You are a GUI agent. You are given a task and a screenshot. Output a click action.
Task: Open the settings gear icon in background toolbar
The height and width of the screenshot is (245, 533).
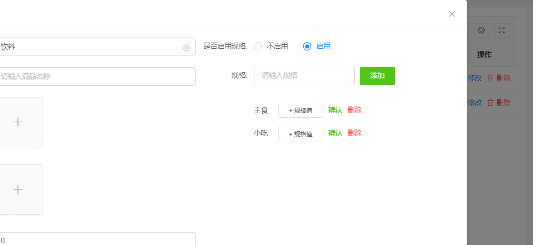coord(481,30)
